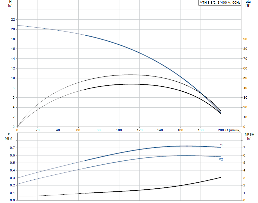Viewport: 258px width, 203px height.
Task: Click the P2 curve label
Action: [x=221, y=159]
